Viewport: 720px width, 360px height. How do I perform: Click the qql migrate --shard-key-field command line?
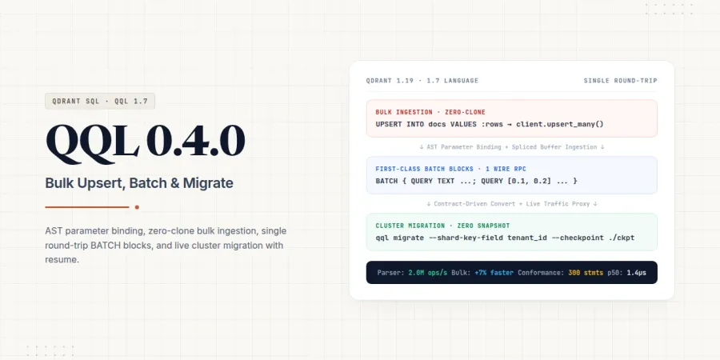pos(505,238)
